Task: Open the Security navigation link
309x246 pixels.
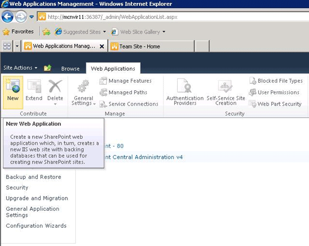Action: [17, 187]
